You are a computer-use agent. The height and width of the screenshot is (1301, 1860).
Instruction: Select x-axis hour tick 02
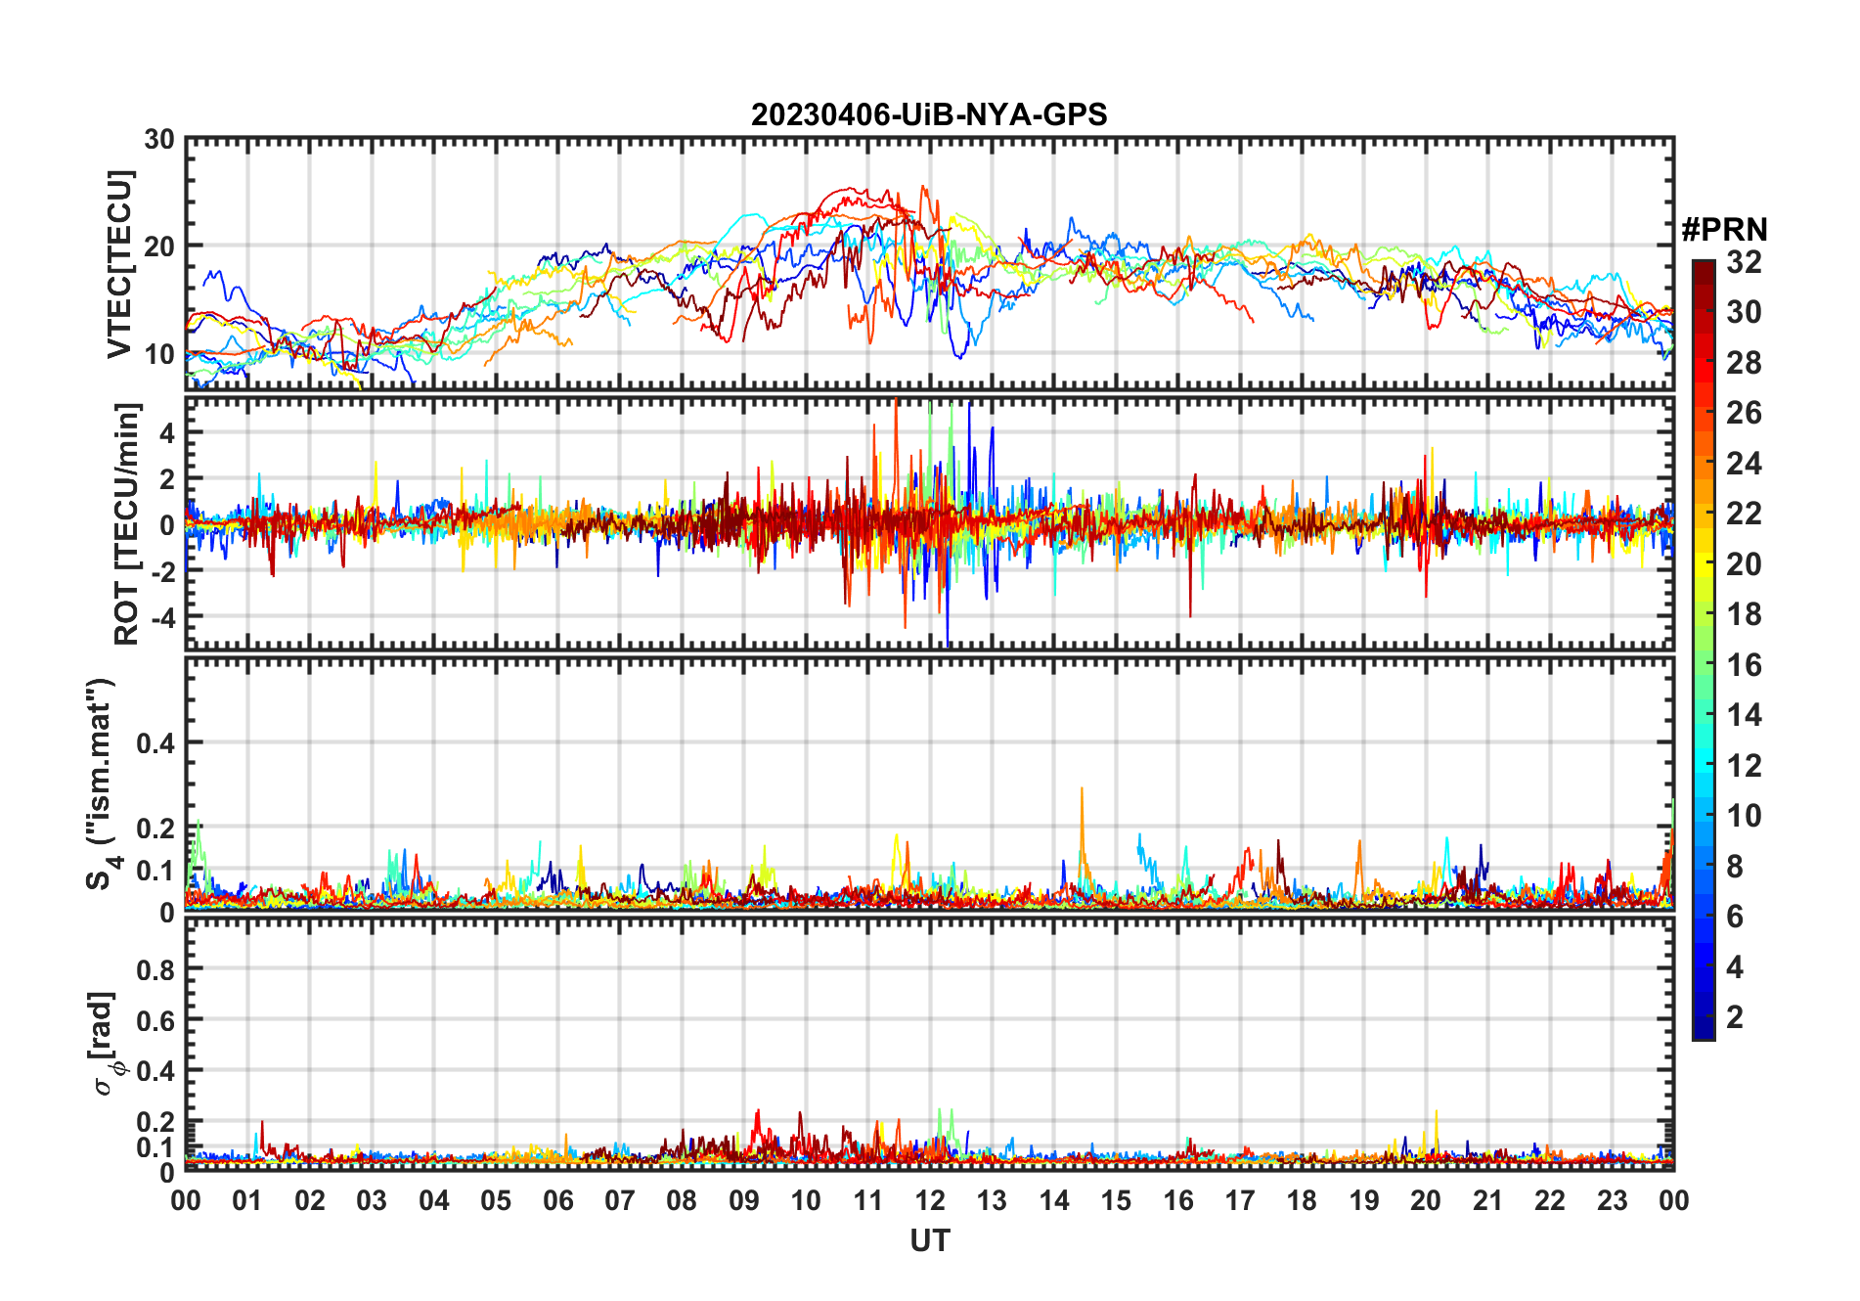pos(310,1200)
